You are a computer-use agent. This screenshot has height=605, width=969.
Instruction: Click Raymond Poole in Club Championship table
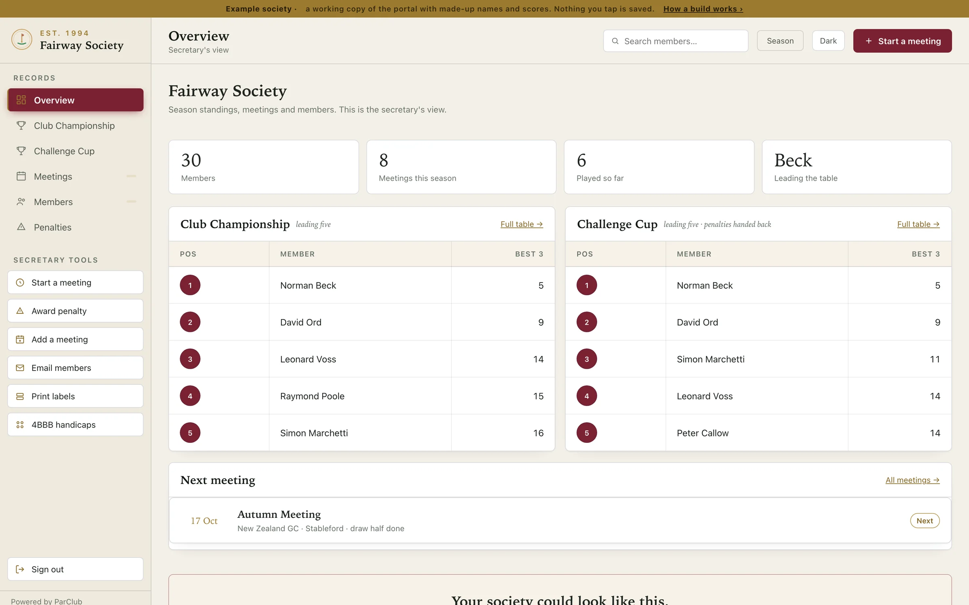click(312, 396)
